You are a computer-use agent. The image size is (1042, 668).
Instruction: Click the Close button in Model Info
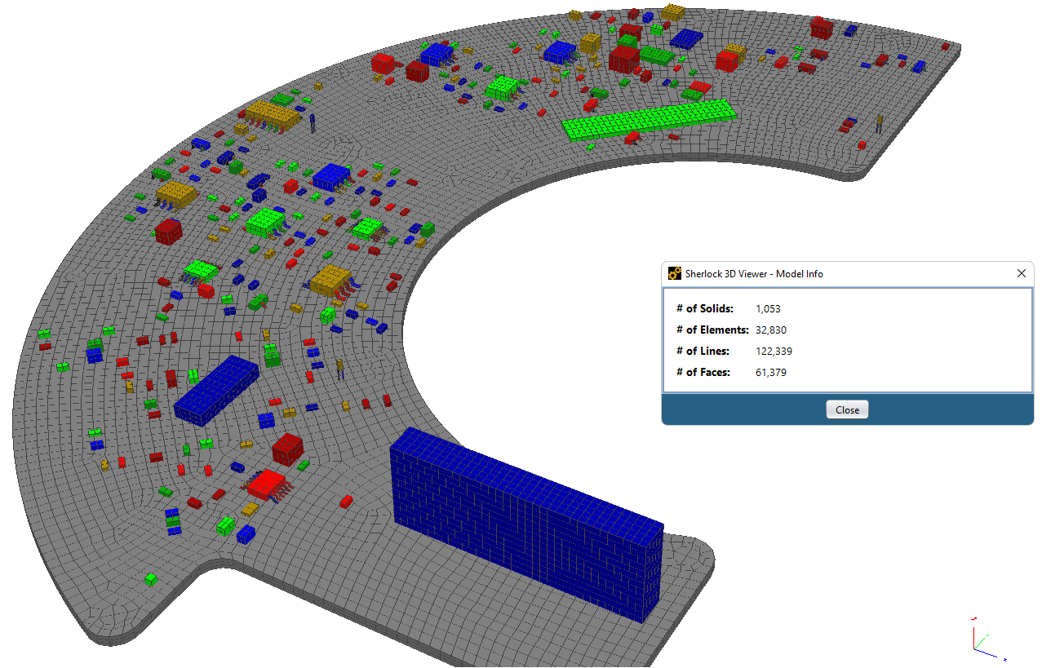tap(847, 409)
